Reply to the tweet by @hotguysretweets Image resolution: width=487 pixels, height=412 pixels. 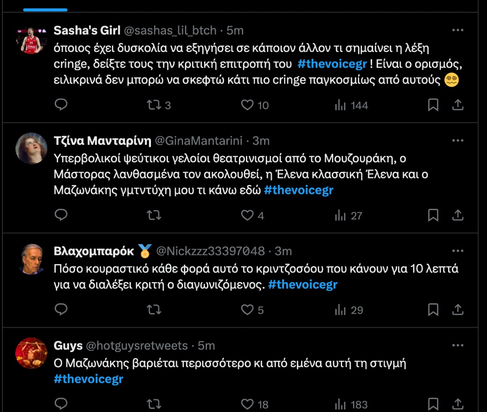[61, 404]
